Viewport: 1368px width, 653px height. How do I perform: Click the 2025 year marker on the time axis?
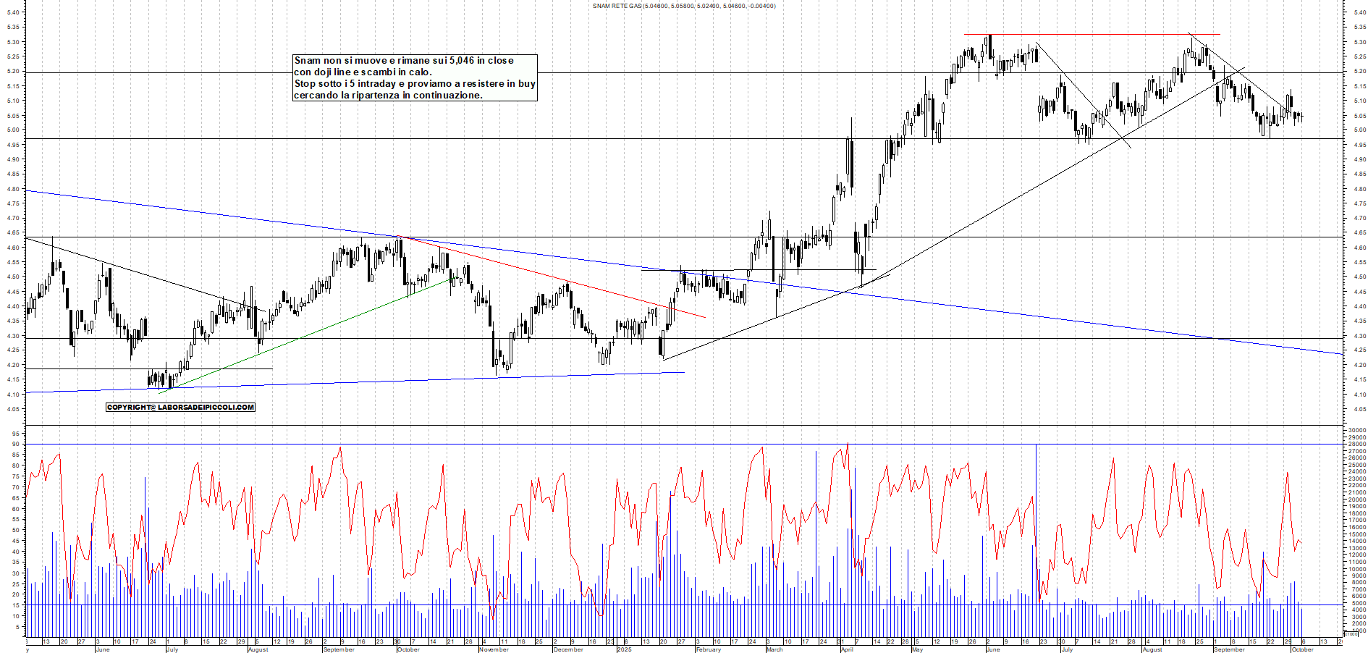pos(624,649)
